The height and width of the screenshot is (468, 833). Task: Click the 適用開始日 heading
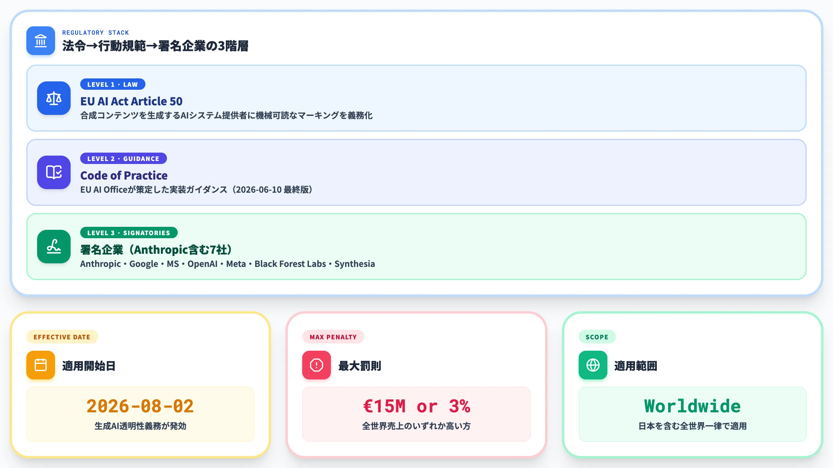coord(89,366)
